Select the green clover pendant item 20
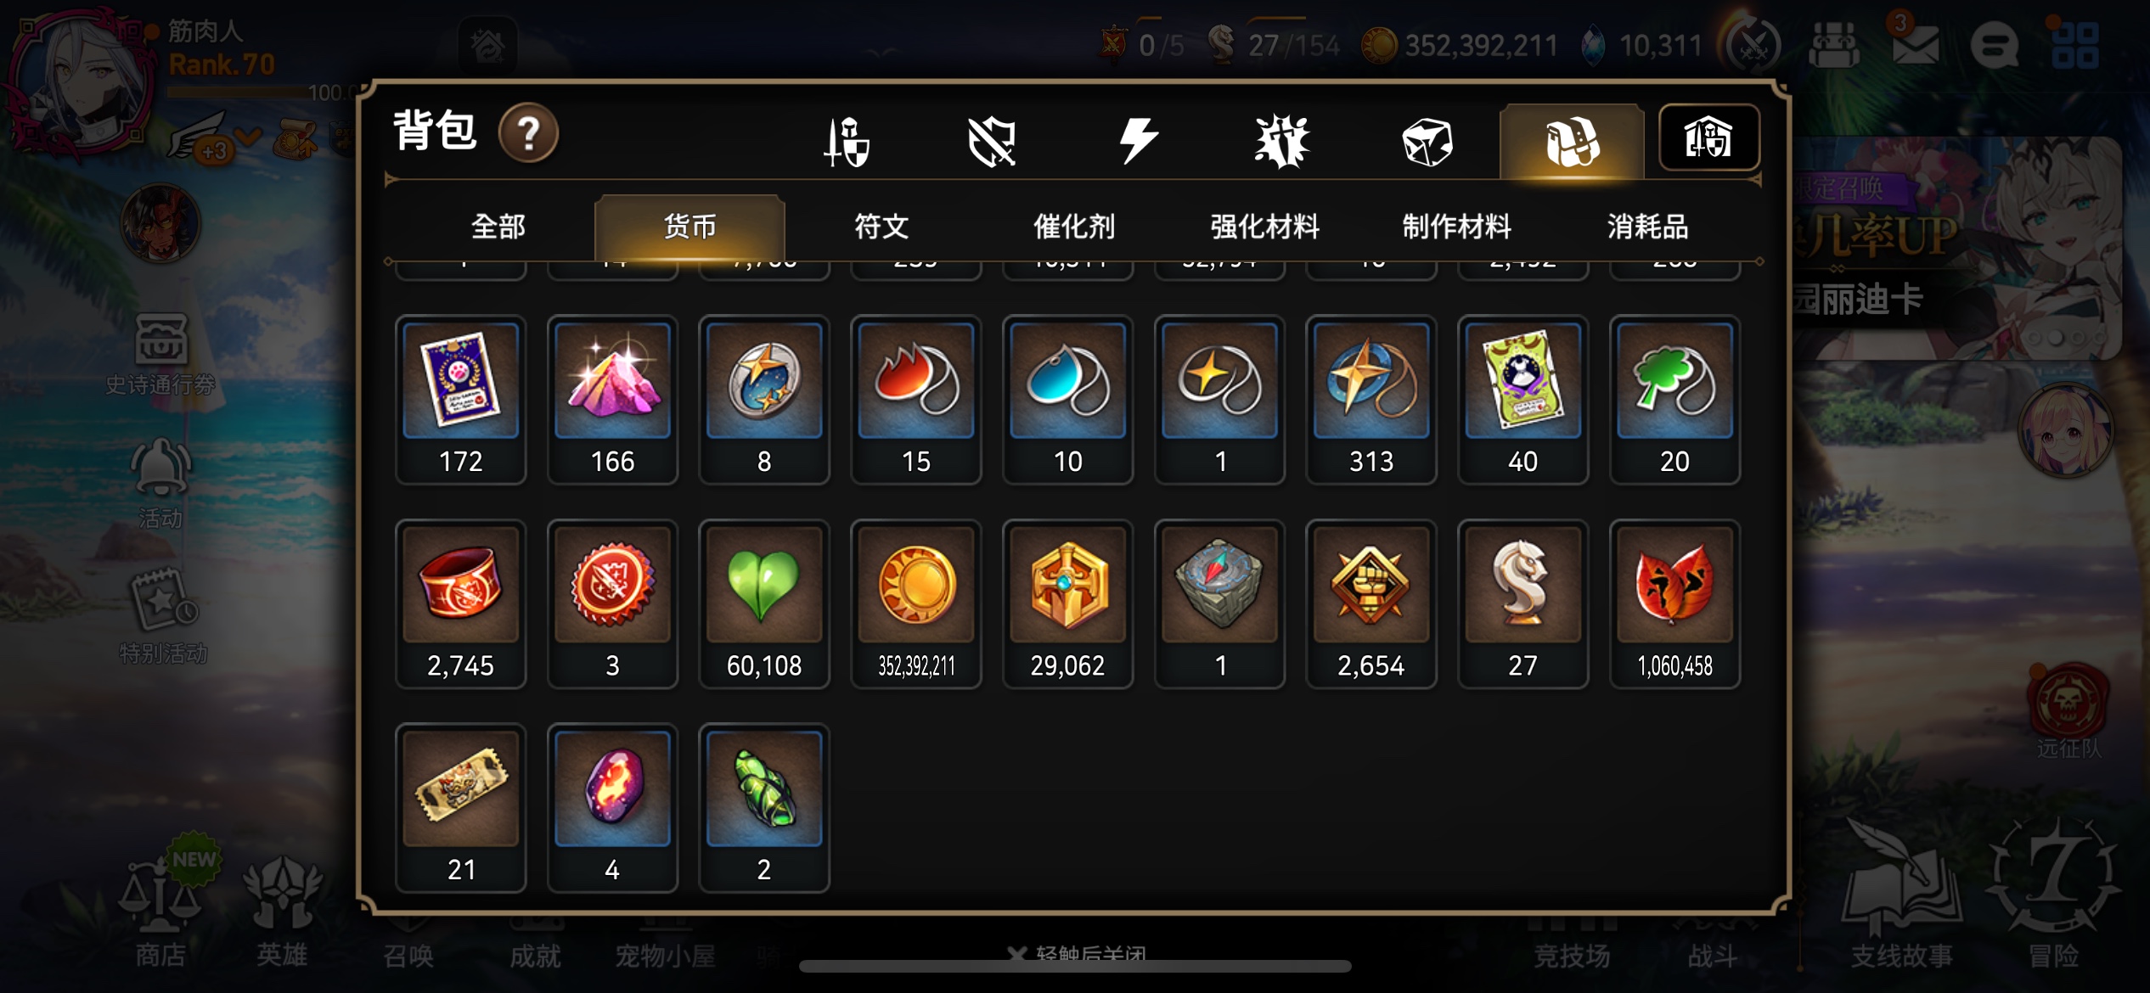Image resolution: width=2150 pixels, height=993 pixels. (x=1674, y=400)
